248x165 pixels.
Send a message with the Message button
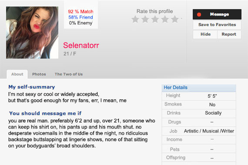click(217, 14)
